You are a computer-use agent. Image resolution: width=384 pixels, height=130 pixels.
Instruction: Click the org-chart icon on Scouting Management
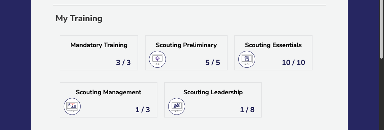point(72,106)
